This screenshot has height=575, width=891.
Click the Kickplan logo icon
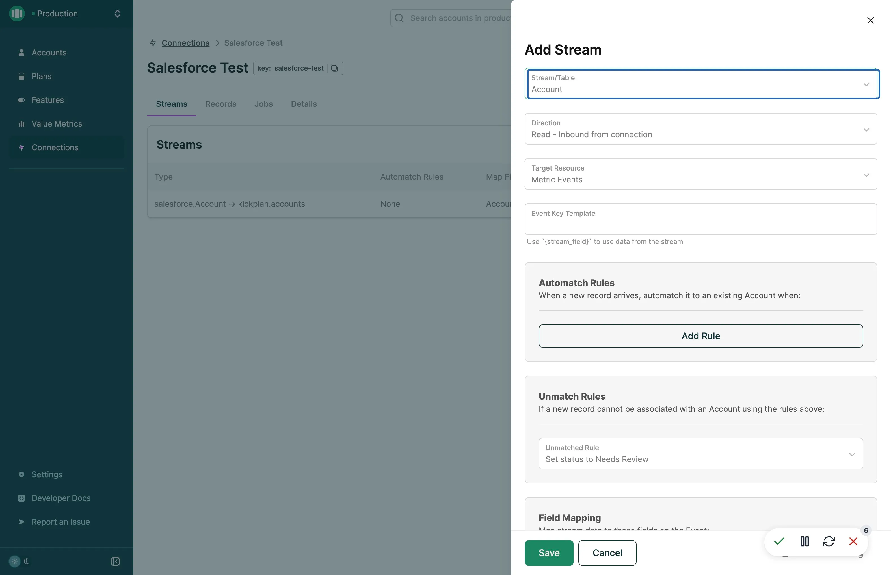[x=17, y=14]
